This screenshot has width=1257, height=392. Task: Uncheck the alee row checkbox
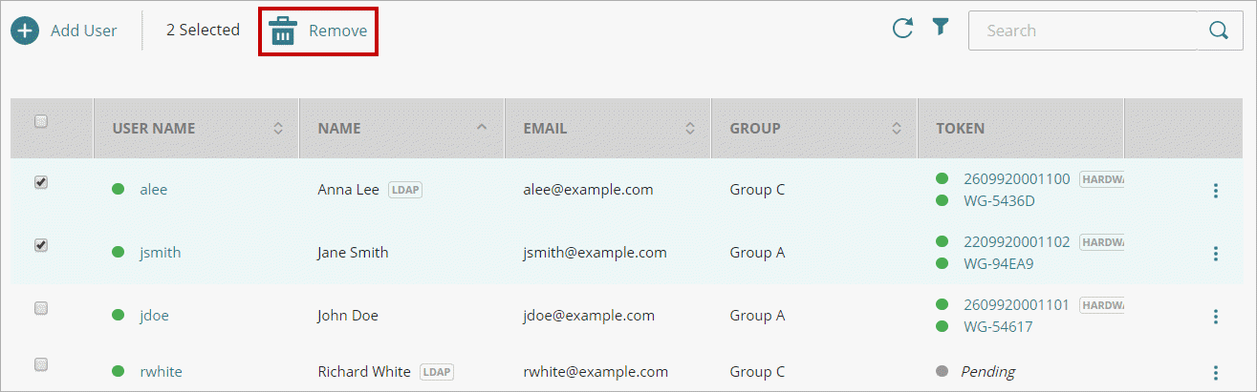click(x=41, y=183)
